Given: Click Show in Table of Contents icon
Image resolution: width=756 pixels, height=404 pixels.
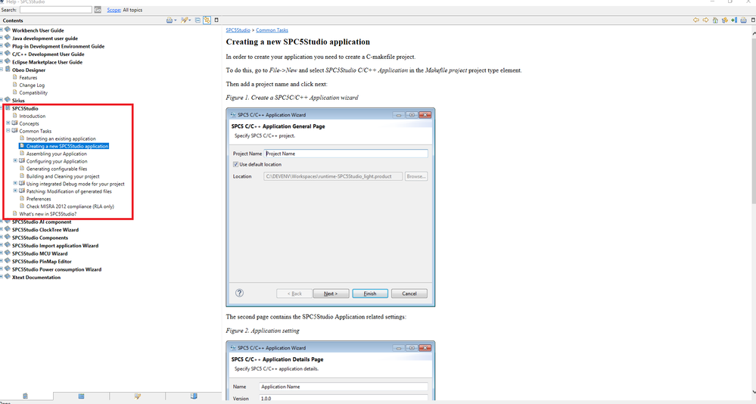Looking at the screenshot, I should click(x=724, y=20).
